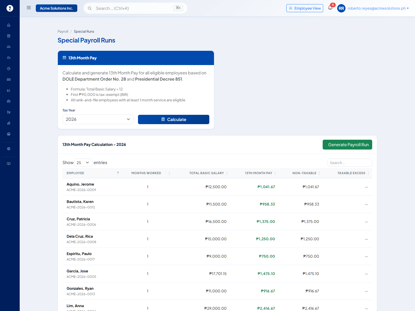
Task: Open the book documentation icon in sidebar
Action: tap(9, 164)
